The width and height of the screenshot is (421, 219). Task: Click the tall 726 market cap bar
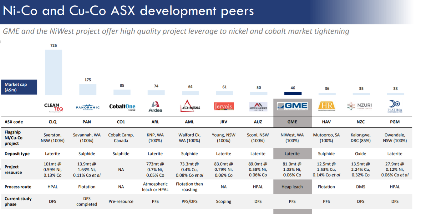(x=53, y=72)
